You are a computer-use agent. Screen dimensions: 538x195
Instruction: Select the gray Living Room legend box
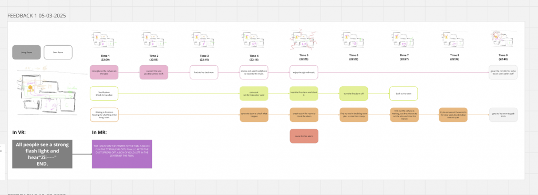coord(26,53)
